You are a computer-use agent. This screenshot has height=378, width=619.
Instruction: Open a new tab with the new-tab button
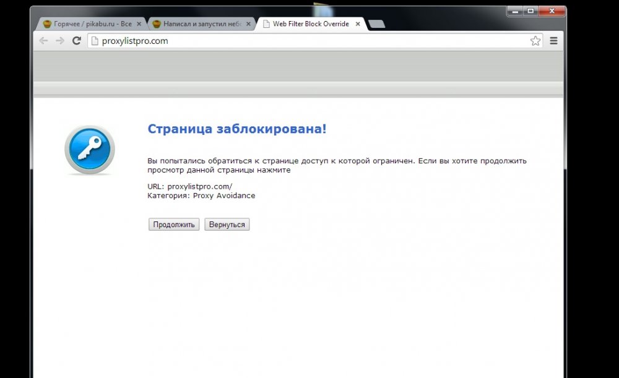click(376, 25)
